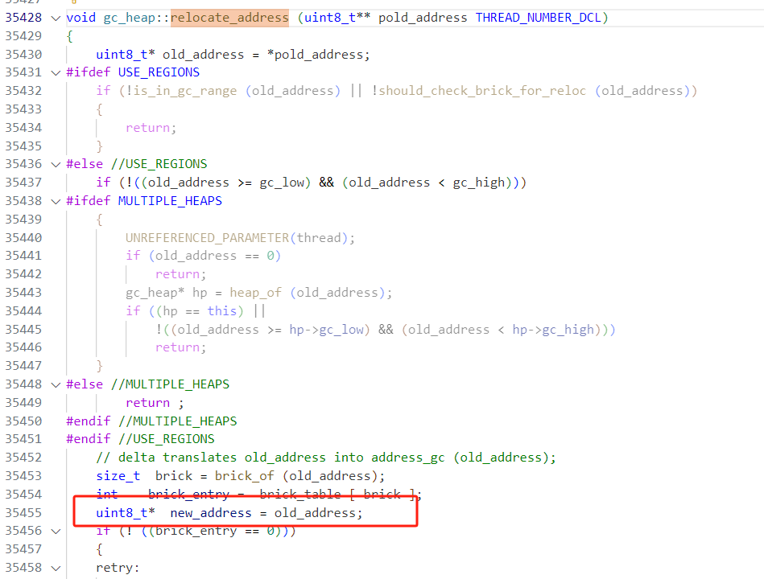764x579 pixels.
Task: Collapse the relocate_address function fold arrow
Action: [x=54, y=17]
